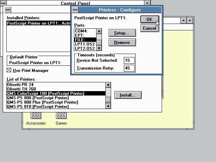Click the Transmission Retry timeout field
The width and height of the screenshot is (216, 162).
[x=129, y=68]
